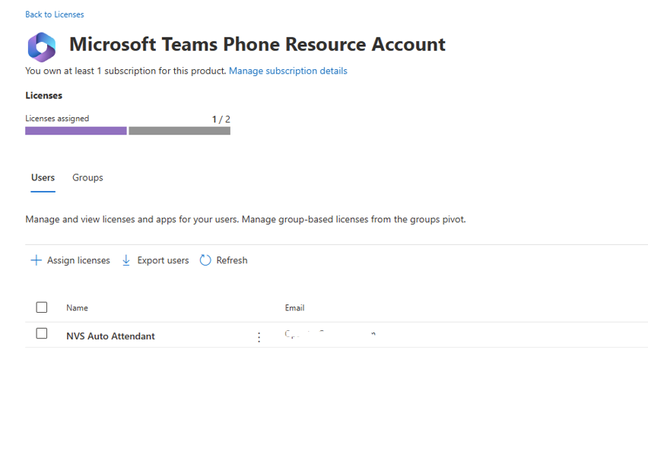This screenshot has width=648, height=471.
Task: Click the 1 / 2 licenses count
Action: tap(221, 119)
